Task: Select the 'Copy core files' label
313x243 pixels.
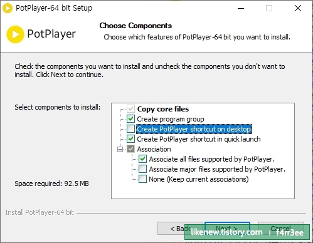Action: [x=163, y=109]
